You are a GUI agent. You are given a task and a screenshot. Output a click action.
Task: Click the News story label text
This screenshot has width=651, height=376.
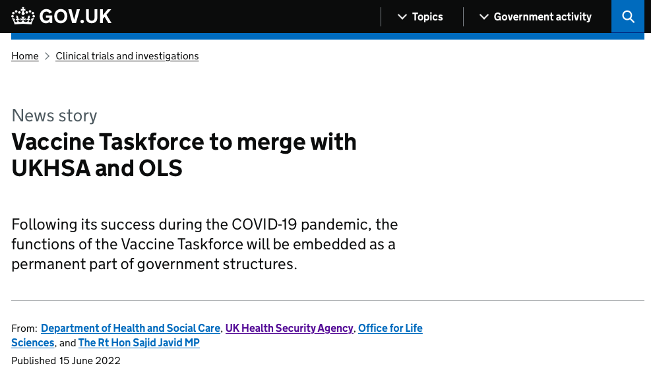[54, 115]
